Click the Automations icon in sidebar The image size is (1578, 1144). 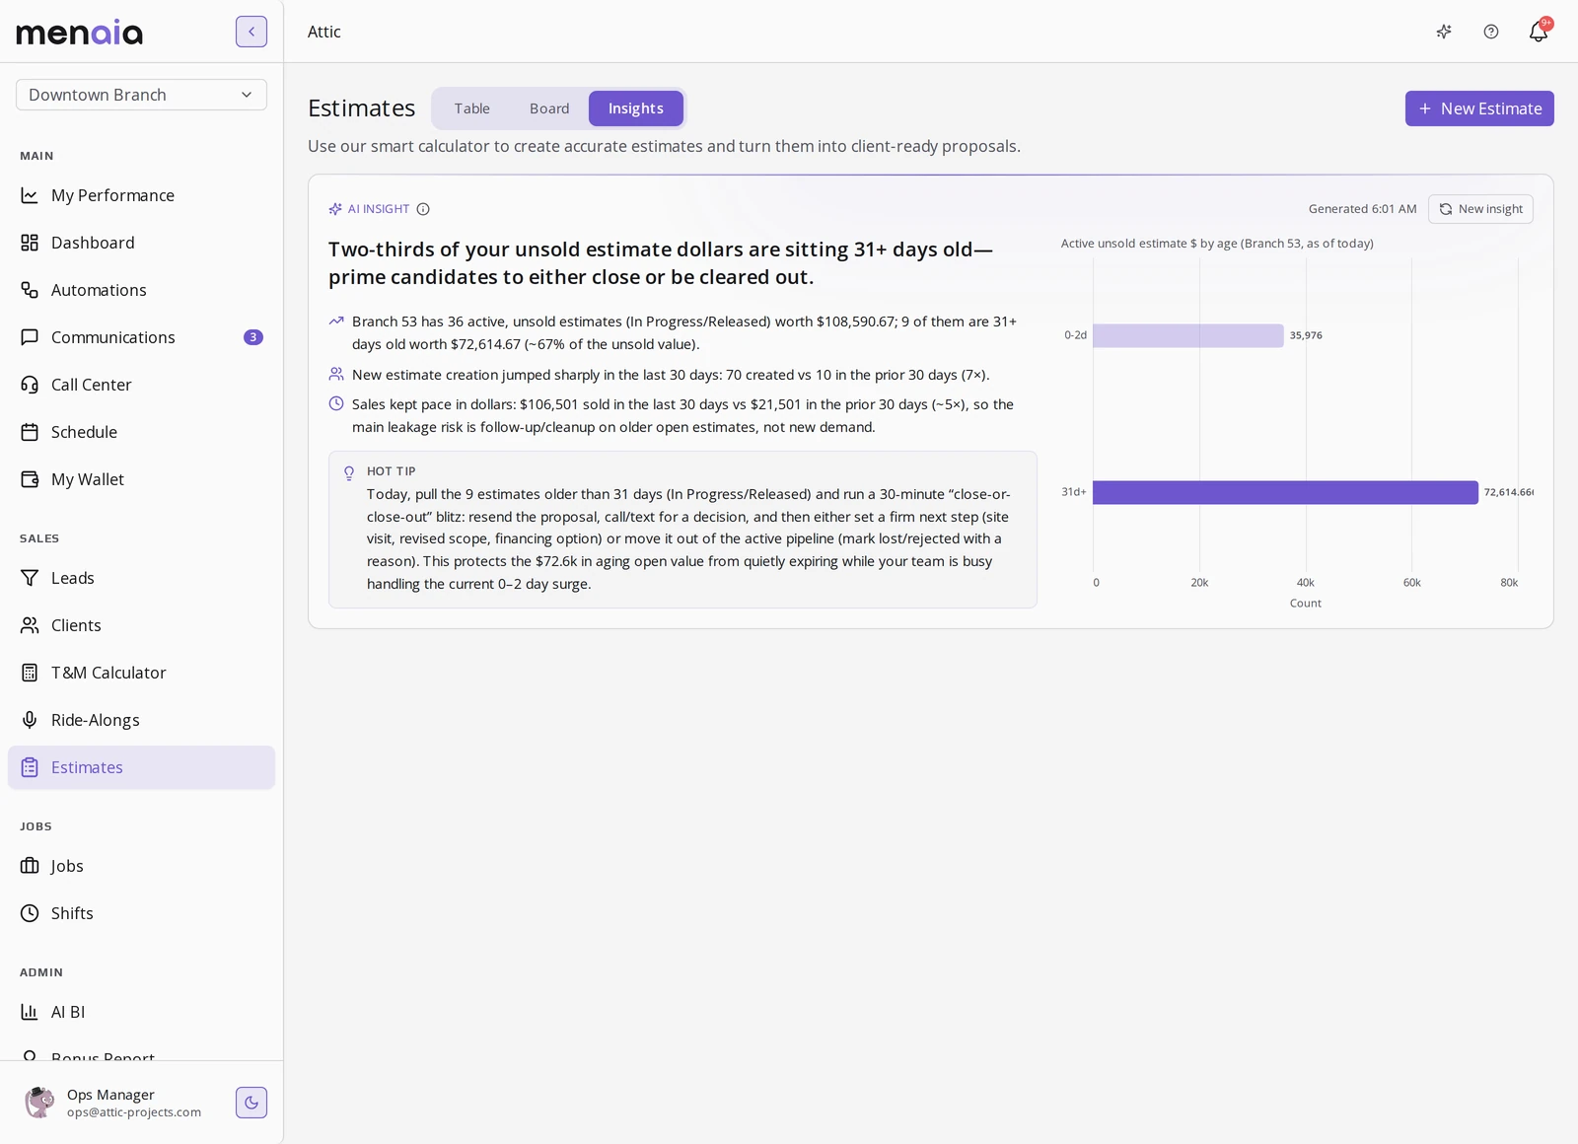(30, 290)
